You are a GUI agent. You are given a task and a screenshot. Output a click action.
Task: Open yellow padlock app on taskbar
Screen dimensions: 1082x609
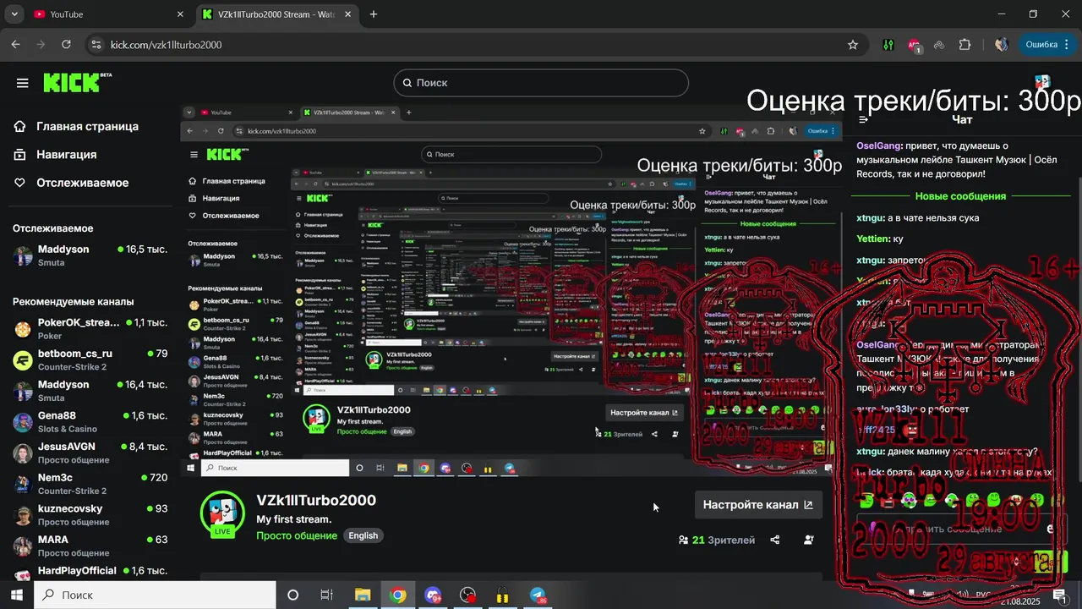point(503,595)
